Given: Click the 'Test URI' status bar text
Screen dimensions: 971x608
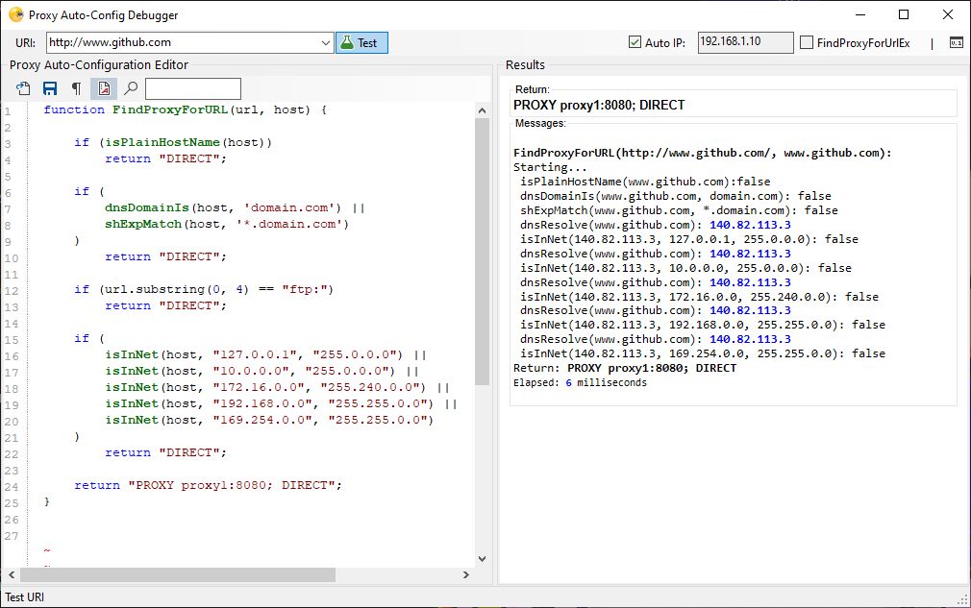Looking at the screenshot, I should pos(25,596).
